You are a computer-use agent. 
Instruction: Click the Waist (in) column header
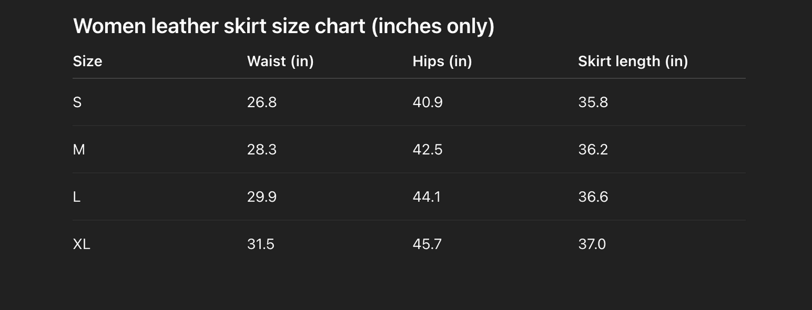tap(280, 61)
